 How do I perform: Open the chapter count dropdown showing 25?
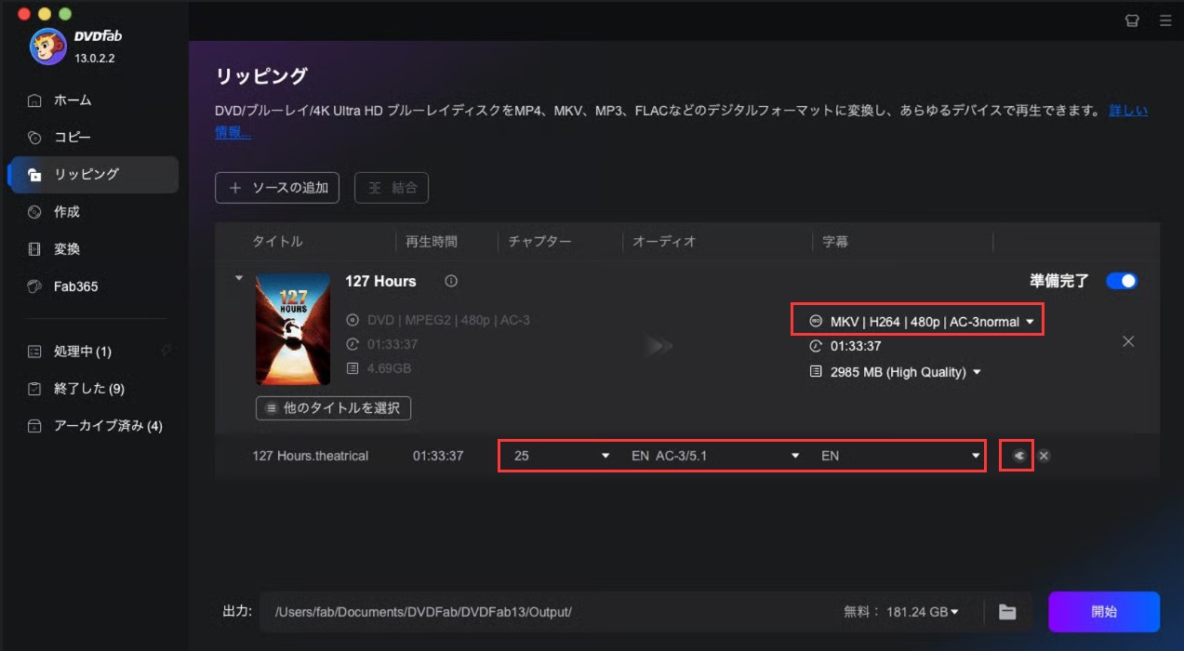[556, 456]
